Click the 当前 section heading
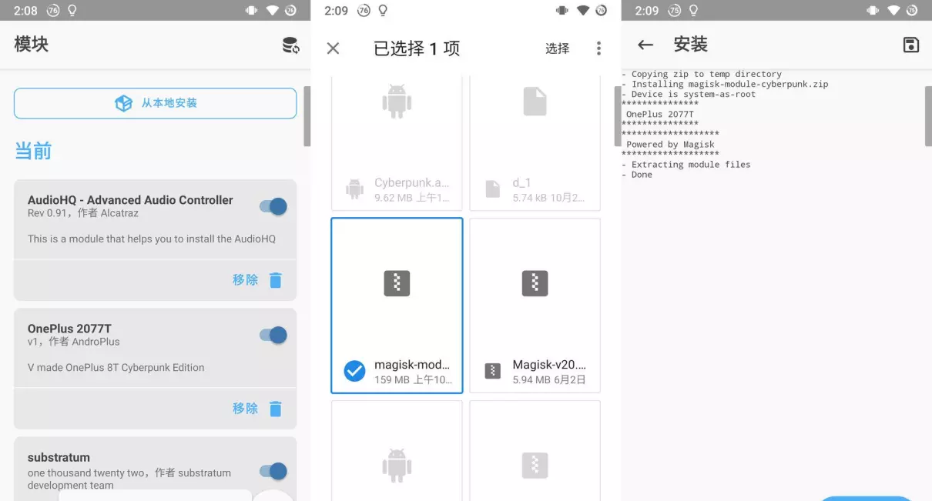This screenshot has width=932, height=501. [x=33, y=151]
